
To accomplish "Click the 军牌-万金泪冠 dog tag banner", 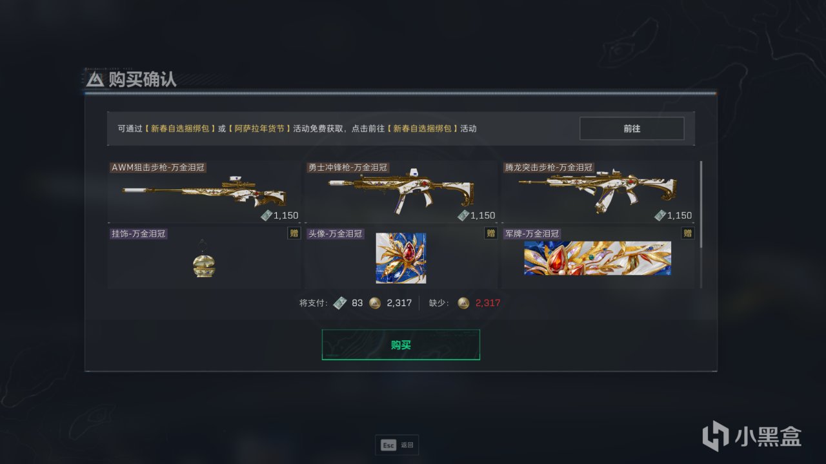I will pos(598,258).
